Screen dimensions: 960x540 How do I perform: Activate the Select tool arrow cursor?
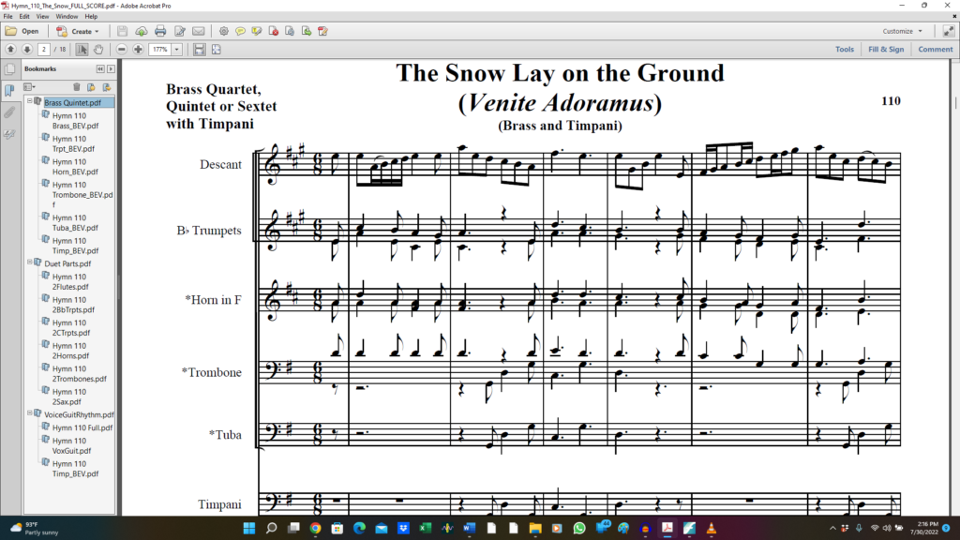(82, 50)
